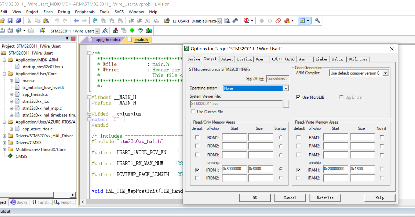Open Manage Project Items colored blocks icon
The height and width of the screenshot is (217, 415).
[x=116, y=30]
